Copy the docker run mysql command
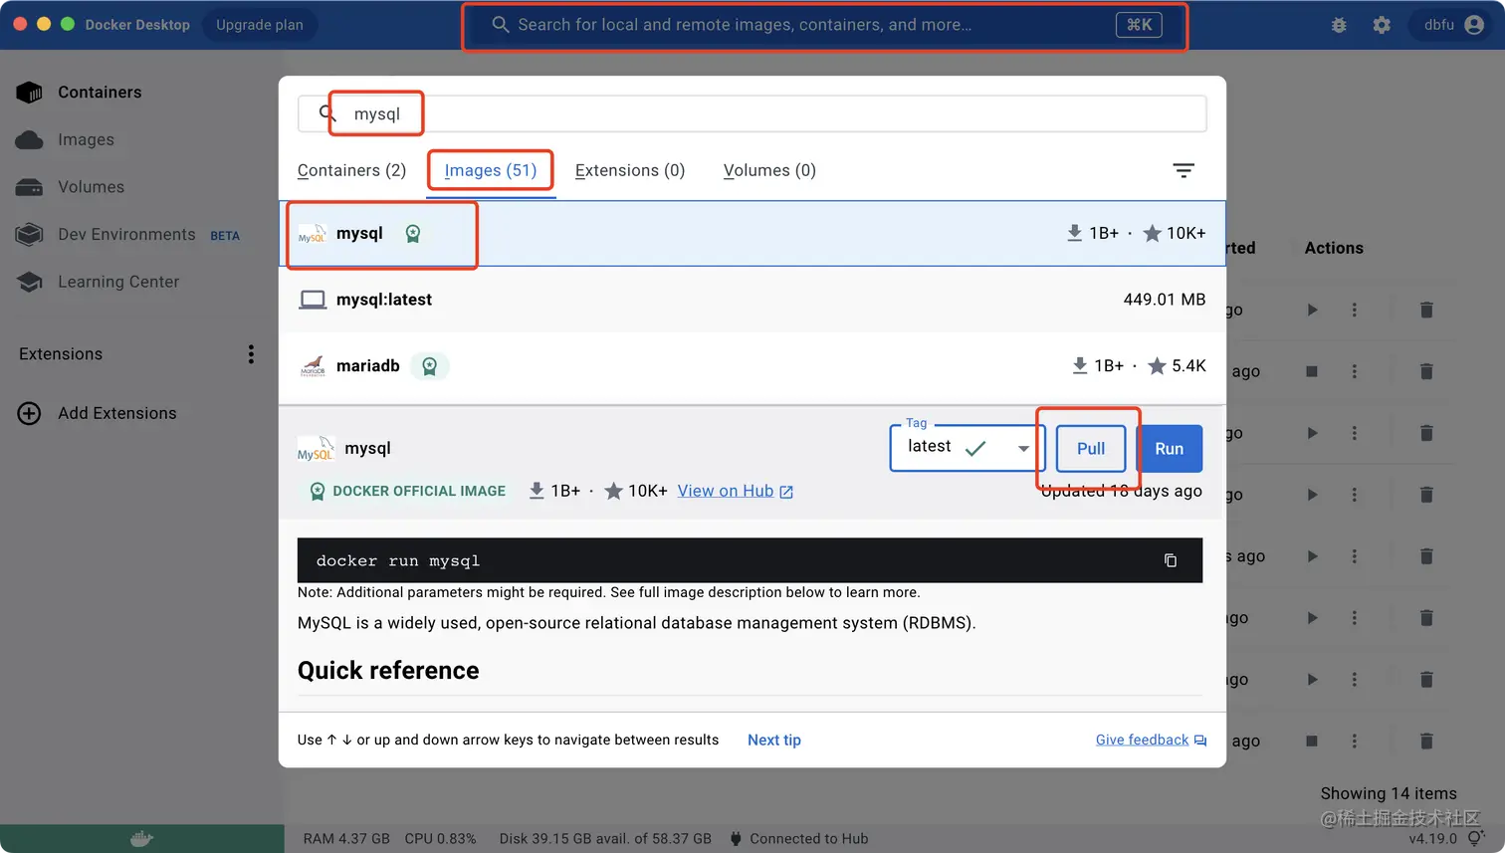 pyautogui.click(x=1171, y=560)
